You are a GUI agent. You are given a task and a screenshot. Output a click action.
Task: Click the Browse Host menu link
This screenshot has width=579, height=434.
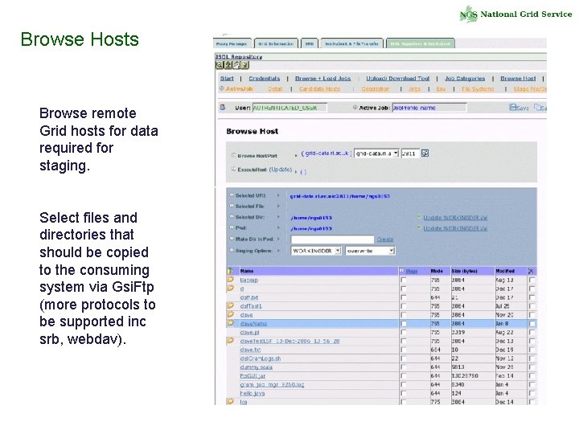[x=518, y=78]
